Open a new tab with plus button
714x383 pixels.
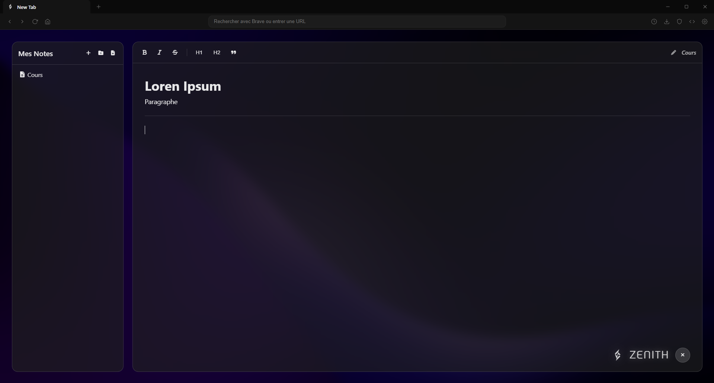pos(99,7)
